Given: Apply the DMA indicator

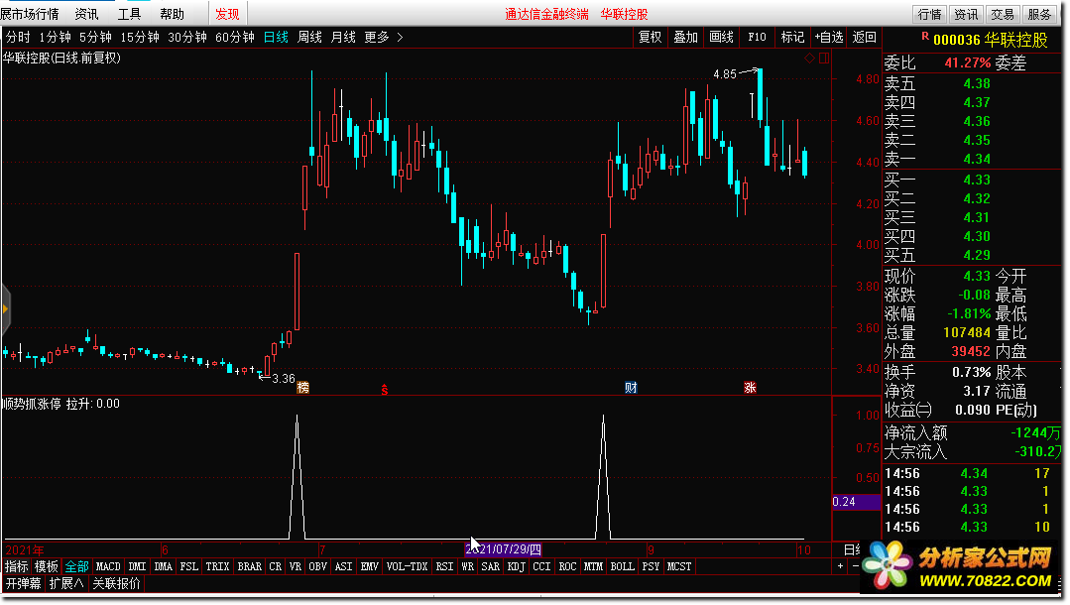Looking at the screenshot, I should pos(163,566).
